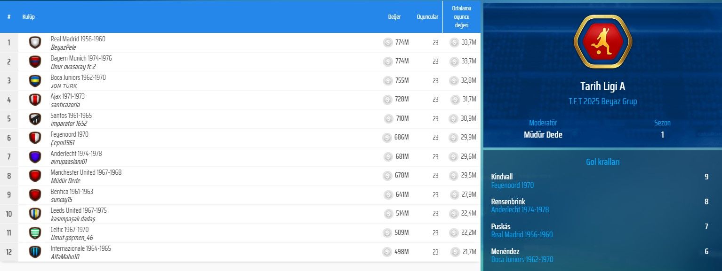Select manager name avrupaaslanı01
Image resolution: width=722 pixels, height=271 pixels.
69,162
